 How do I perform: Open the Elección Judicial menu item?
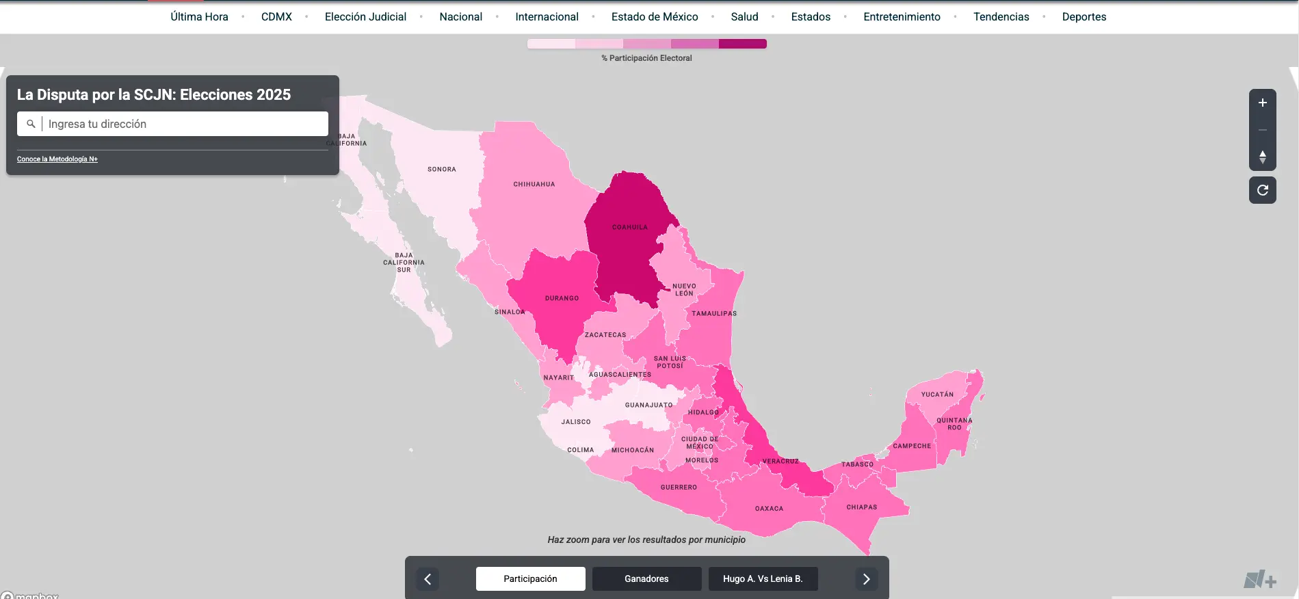365,16
